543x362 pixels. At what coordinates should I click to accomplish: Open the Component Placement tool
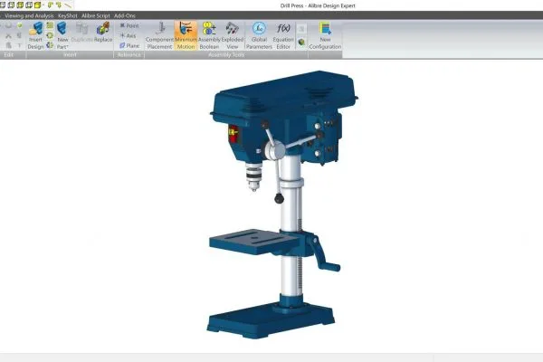tap(159, 35)
